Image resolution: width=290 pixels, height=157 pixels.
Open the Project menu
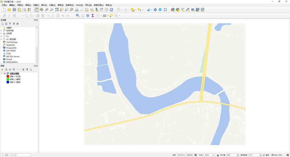(4, 5)
